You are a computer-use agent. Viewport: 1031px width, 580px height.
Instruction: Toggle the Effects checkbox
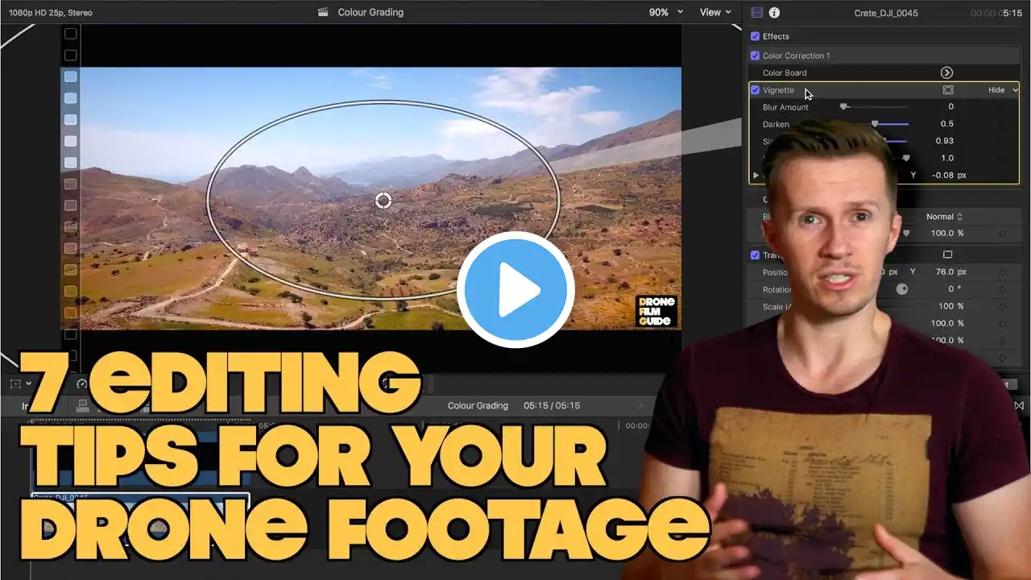(x=755, y=36)
